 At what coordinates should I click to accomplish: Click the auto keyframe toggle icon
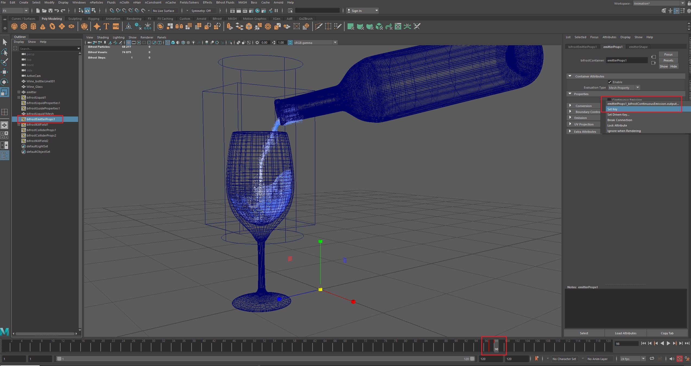(x=679, y=359)
